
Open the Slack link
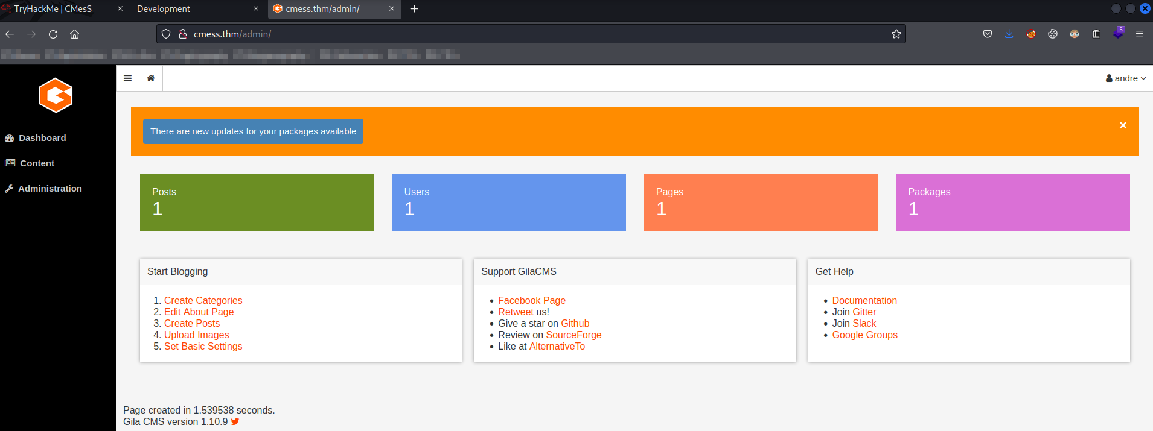click(864, 323)
